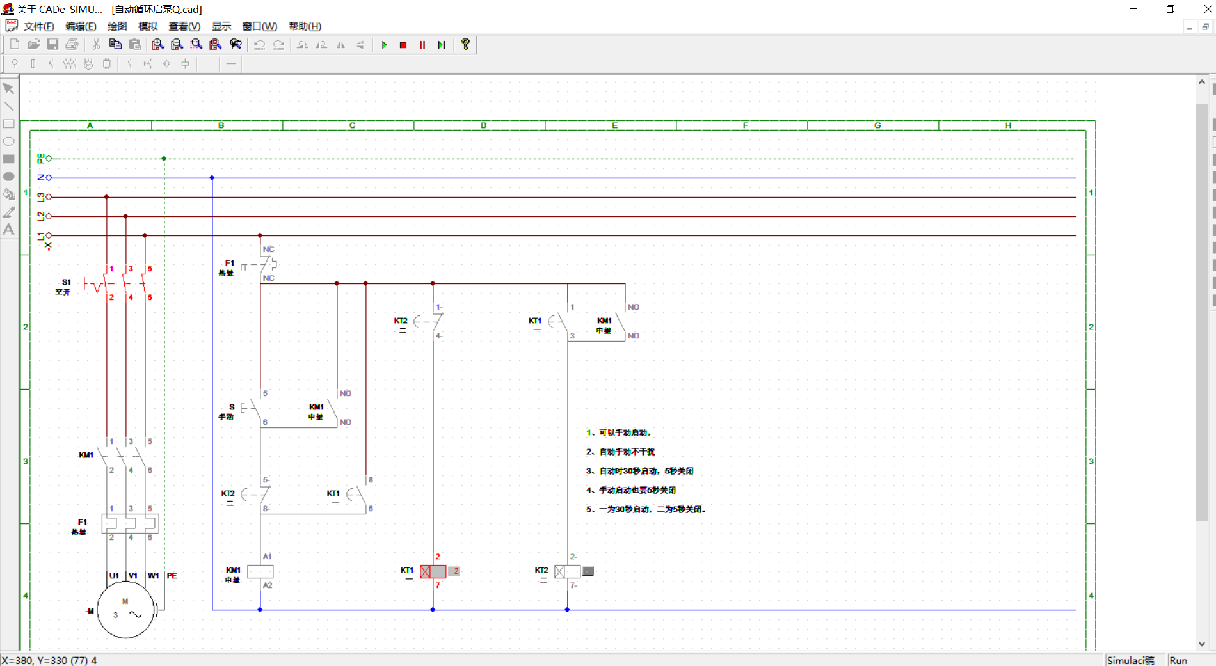Viewport: 1216px width, 666px height.
Task: Copy using the toolbar copy icon
Action: tap(115, 44)
